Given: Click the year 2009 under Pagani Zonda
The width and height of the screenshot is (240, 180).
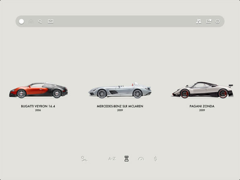Looking at the screenshot, I should tap(202, 110).
